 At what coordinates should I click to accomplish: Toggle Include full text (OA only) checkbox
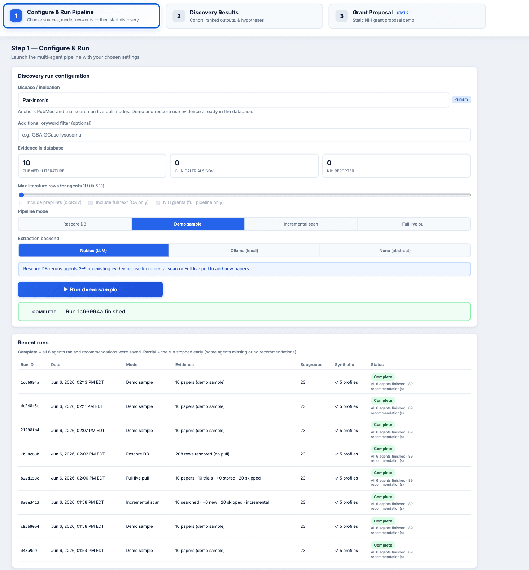click(91, 203)
